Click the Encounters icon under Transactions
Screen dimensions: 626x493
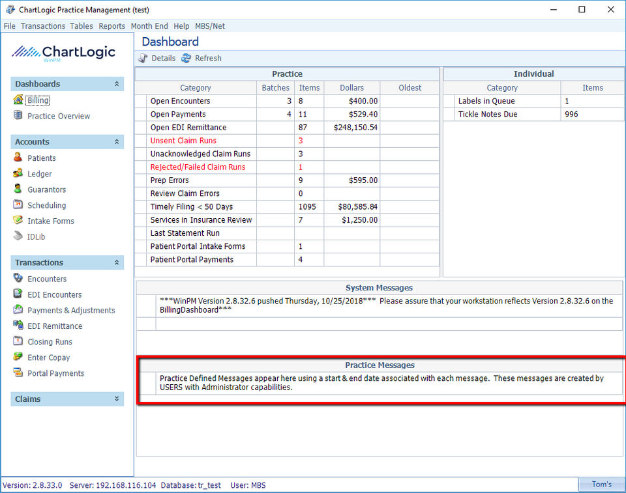[18, 278]
